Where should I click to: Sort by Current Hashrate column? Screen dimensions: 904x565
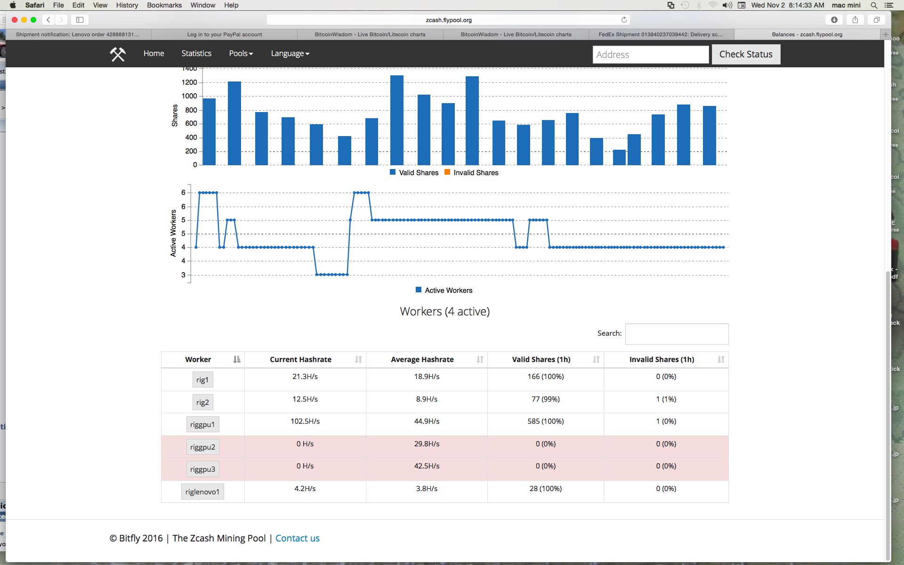[305, 359]
